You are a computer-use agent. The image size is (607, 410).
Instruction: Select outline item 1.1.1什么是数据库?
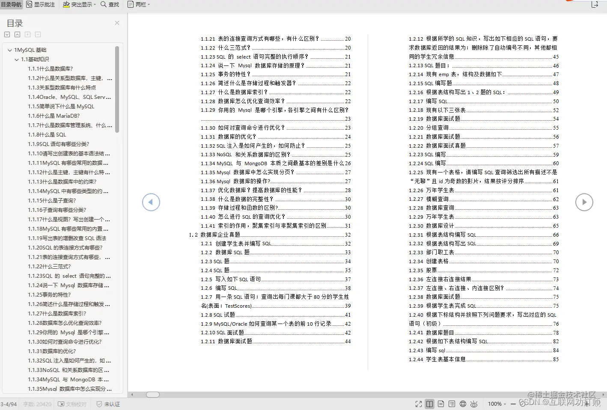point(51,69)
